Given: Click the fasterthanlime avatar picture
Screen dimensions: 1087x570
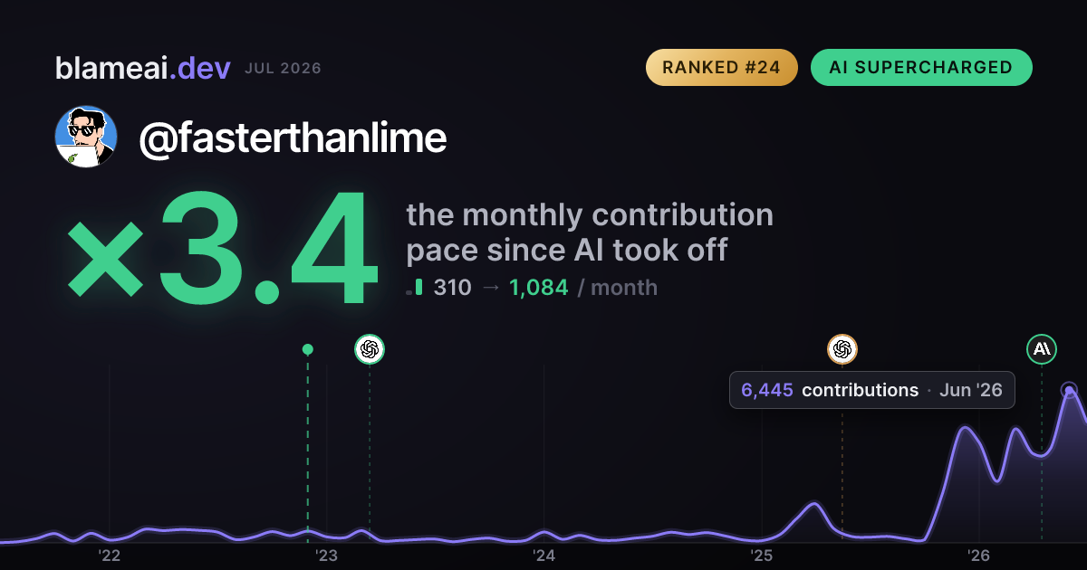Looking at the screenshot, I should point(86,138).
